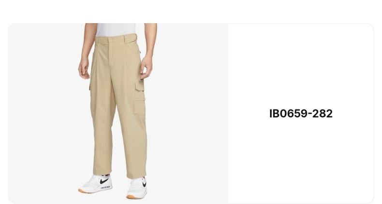
Task: Click the white sneaker with the black swoosh
Action: pos(96,184)
